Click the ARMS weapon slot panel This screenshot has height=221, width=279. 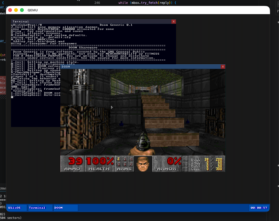click(125, 164)
